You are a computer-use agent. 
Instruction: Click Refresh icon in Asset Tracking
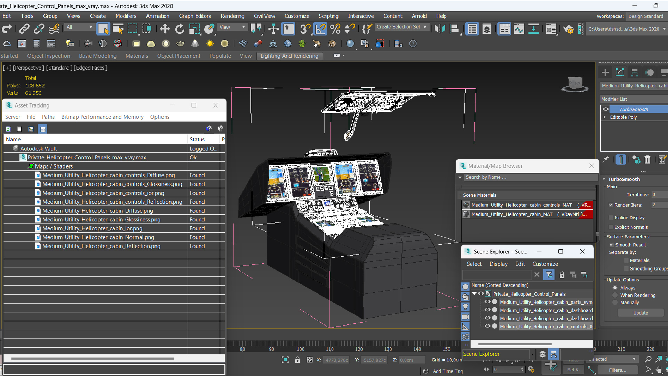8,129
